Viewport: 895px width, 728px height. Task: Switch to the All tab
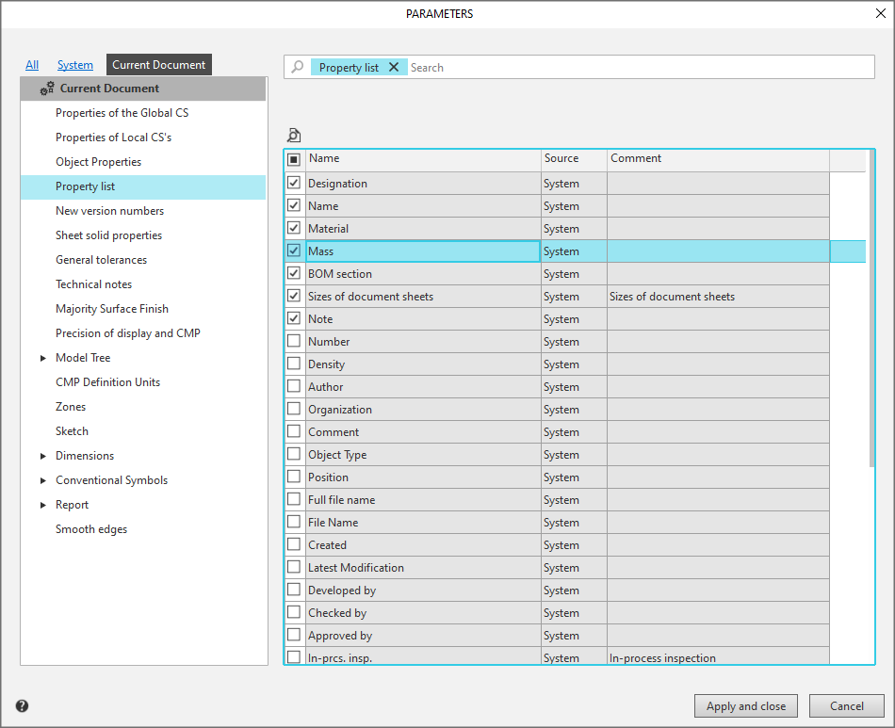coord(32,65)
